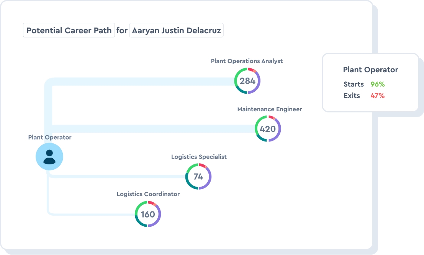Image resolution: width=424 pixels, height=255 pixels.
Task: Click the Plant Operations Analyst donut chart
Action: (247, 81)
